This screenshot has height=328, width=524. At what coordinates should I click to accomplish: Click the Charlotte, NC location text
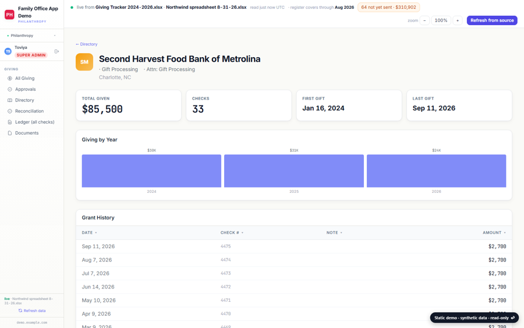click(115, 77)
